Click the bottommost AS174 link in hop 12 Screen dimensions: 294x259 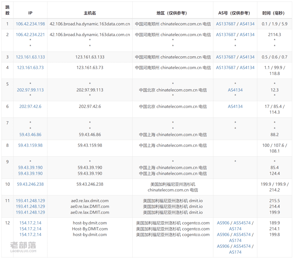point(235,252)
